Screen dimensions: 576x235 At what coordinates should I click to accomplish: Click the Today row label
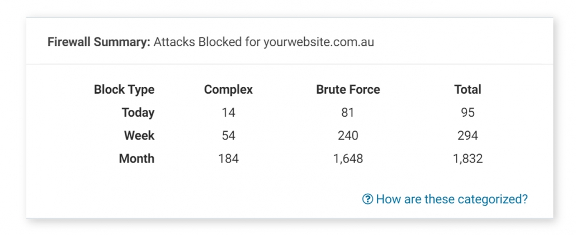click(138, 112)
